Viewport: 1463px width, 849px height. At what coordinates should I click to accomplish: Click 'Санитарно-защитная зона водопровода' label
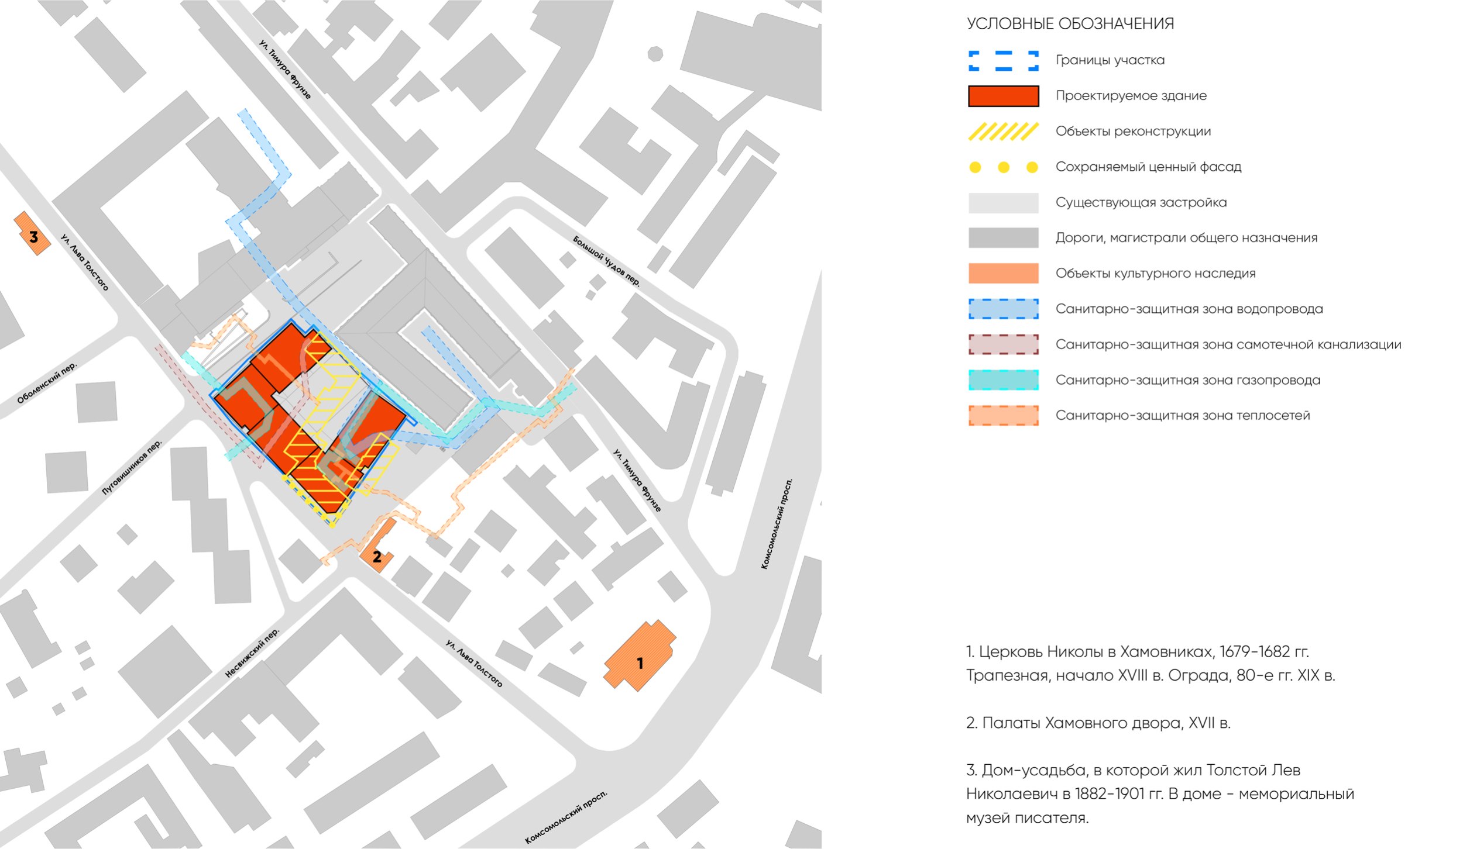1189,309
